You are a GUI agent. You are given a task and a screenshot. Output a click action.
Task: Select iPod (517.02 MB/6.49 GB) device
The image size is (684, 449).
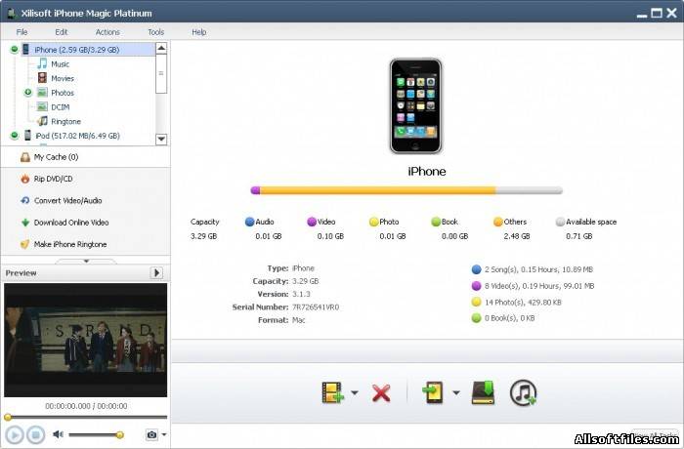[x=77, y=136]
